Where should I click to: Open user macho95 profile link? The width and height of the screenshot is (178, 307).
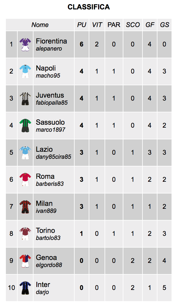pos(48,76)
